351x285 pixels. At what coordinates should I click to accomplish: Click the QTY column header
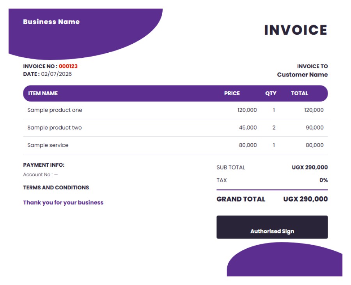[x=271, y=93]
